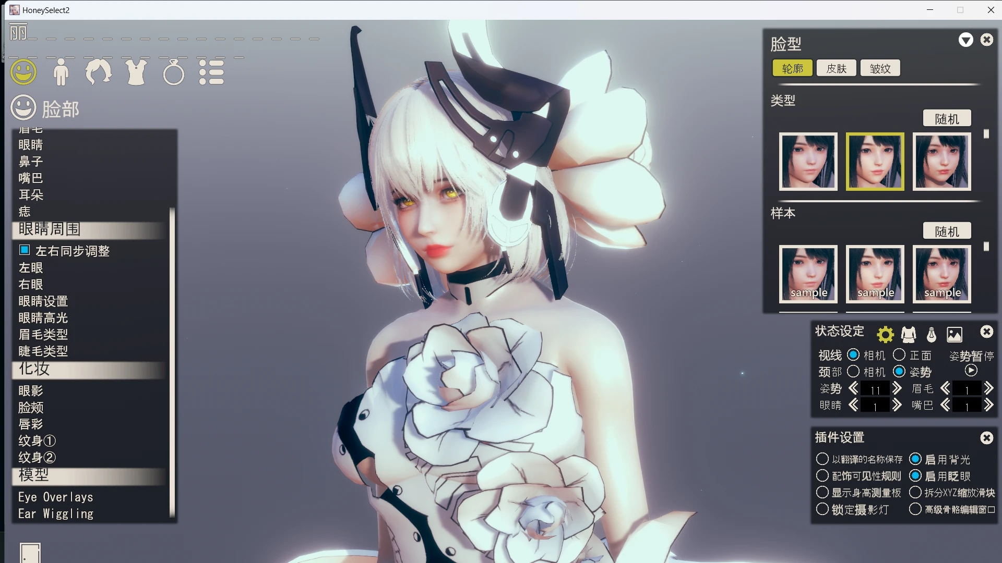Open the accessories ring icon
The width and height of the screenshot is (1002, 563).
click(173, 72)
